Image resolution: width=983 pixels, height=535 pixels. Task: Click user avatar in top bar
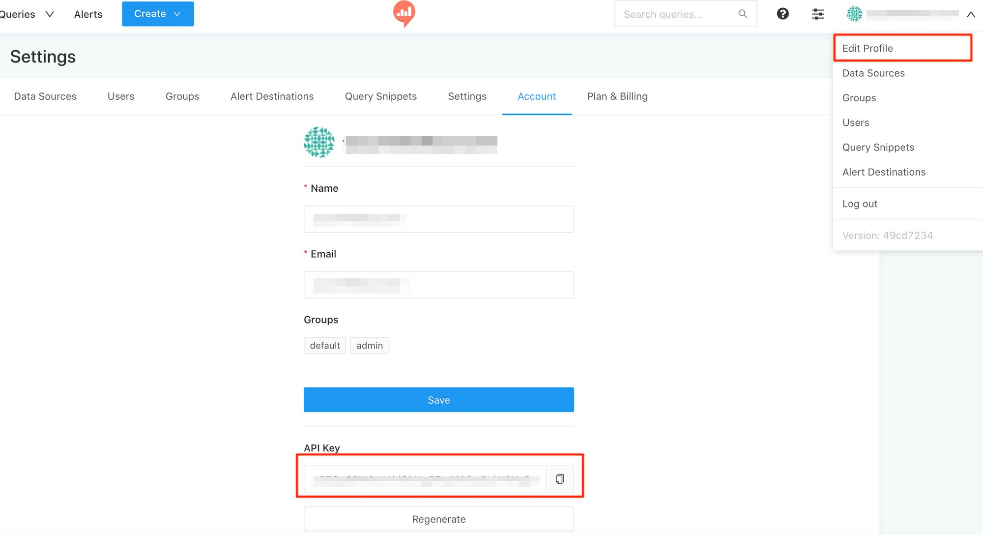pyautogui.click(x=854, y=14)
